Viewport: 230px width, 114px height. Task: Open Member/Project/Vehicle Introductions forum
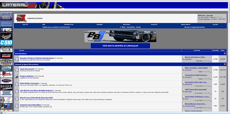pos(37,58)
